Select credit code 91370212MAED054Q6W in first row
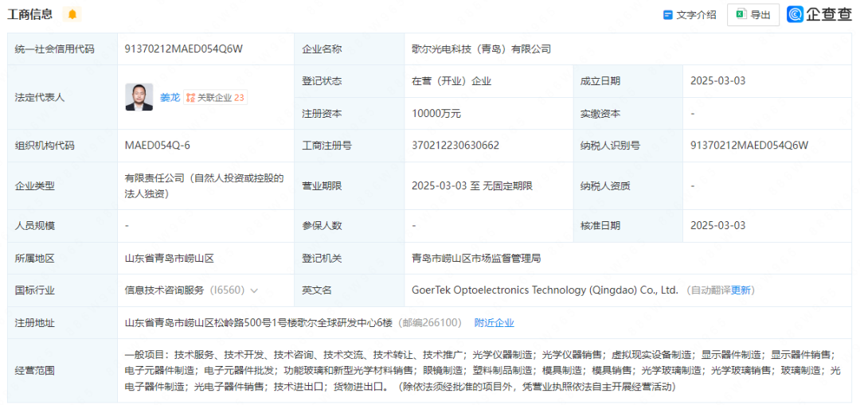860x405 pixels. [x=184, y=49]
